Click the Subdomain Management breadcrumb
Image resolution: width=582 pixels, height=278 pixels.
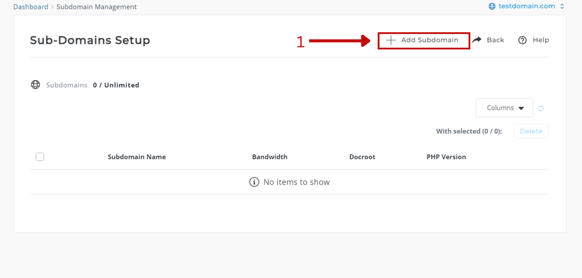(96, 7)
